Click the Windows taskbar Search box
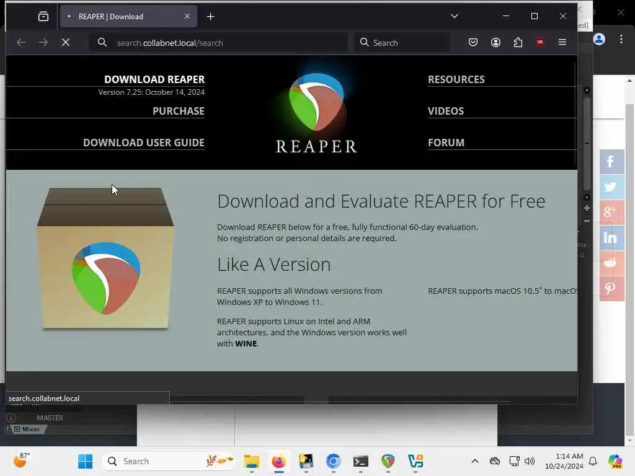The image size is (635, 476). [x=169, y=461]
